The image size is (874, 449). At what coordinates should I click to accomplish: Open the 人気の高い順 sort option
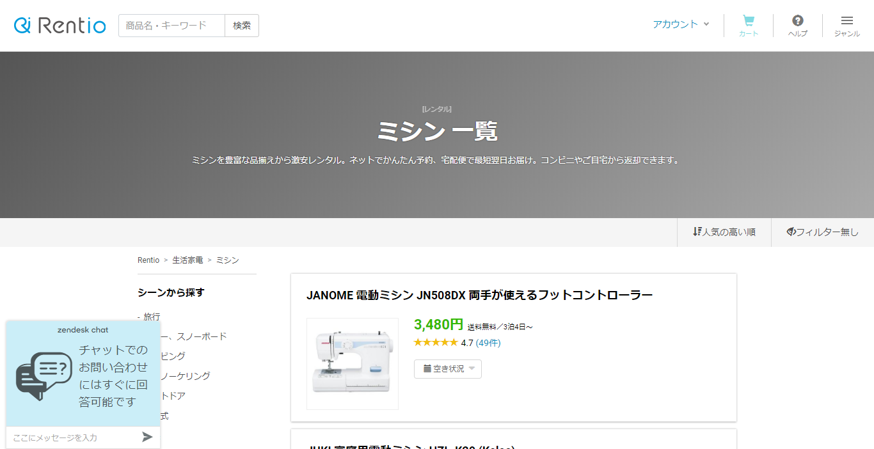[x=724, y=232]
